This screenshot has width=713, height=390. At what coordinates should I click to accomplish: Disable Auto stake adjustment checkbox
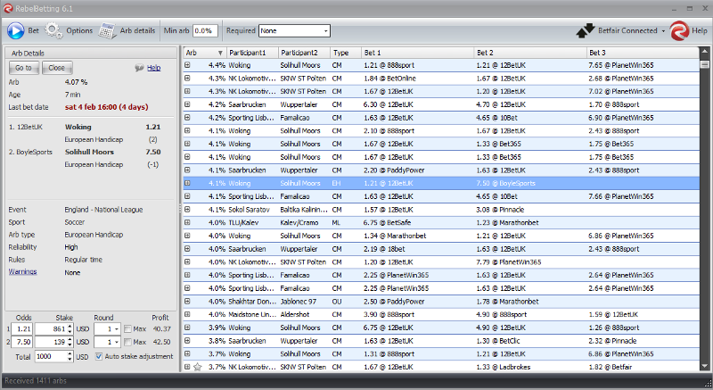pos(99,356)
